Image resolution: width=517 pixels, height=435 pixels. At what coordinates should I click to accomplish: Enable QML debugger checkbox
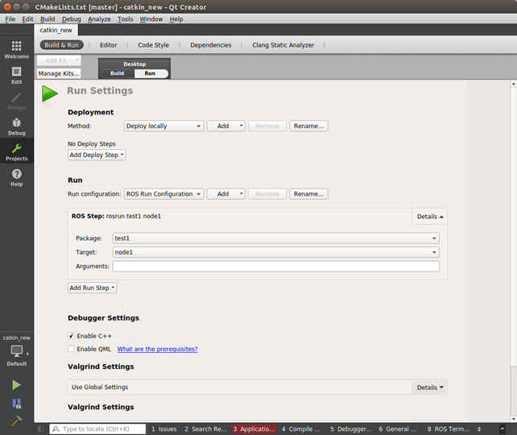[71, 349]
